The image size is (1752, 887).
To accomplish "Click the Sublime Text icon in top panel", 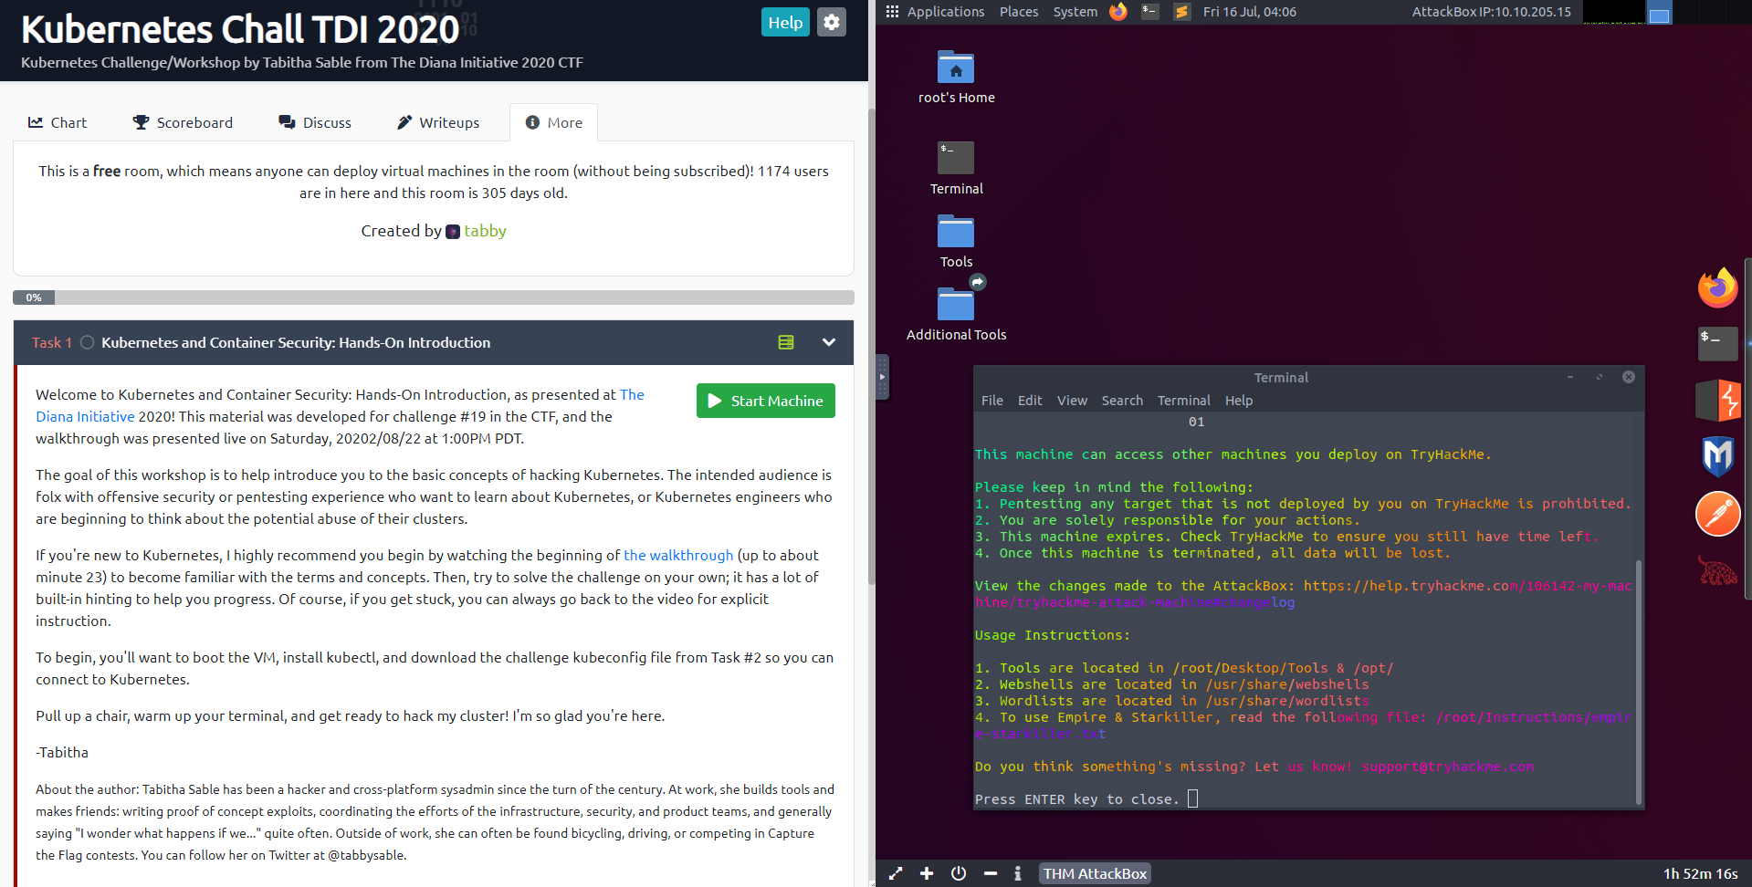I will pyautogui.click(x=1182, y=12).
